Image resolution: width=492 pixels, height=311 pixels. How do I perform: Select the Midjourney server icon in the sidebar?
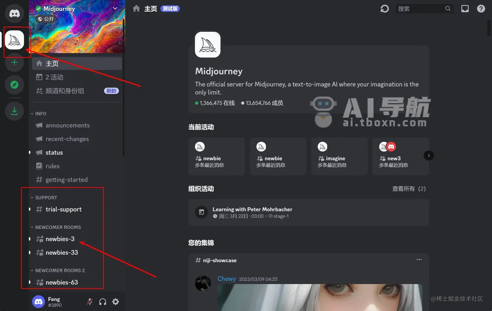click(14, 40)
